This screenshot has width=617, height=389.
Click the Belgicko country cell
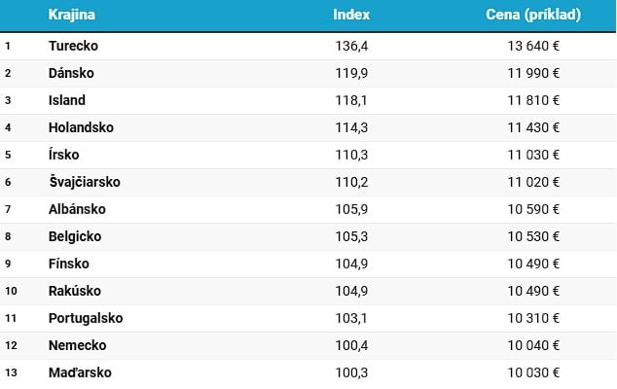[75, 236]
